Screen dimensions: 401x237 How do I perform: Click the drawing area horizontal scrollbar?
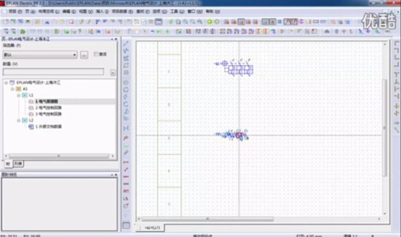(207, 219)
